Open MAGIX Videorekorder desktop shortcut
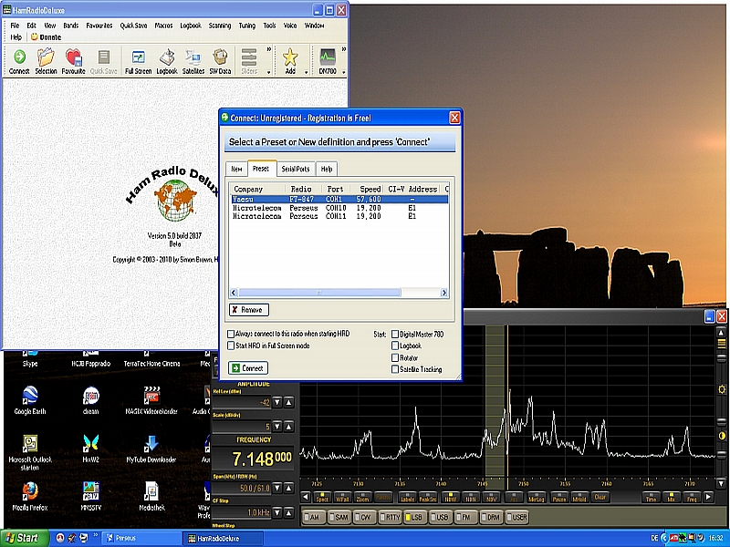 coord(151,400)
